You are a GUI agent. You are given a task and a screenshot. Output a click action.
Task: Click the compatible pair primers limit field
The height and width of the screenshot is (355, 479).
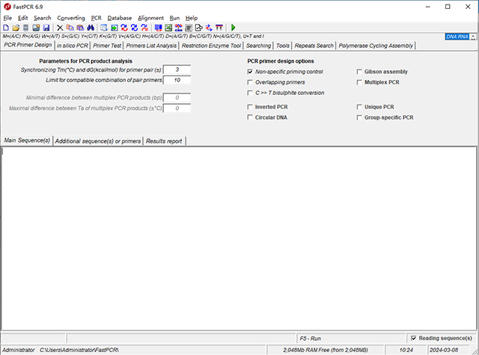pos(177,80)
